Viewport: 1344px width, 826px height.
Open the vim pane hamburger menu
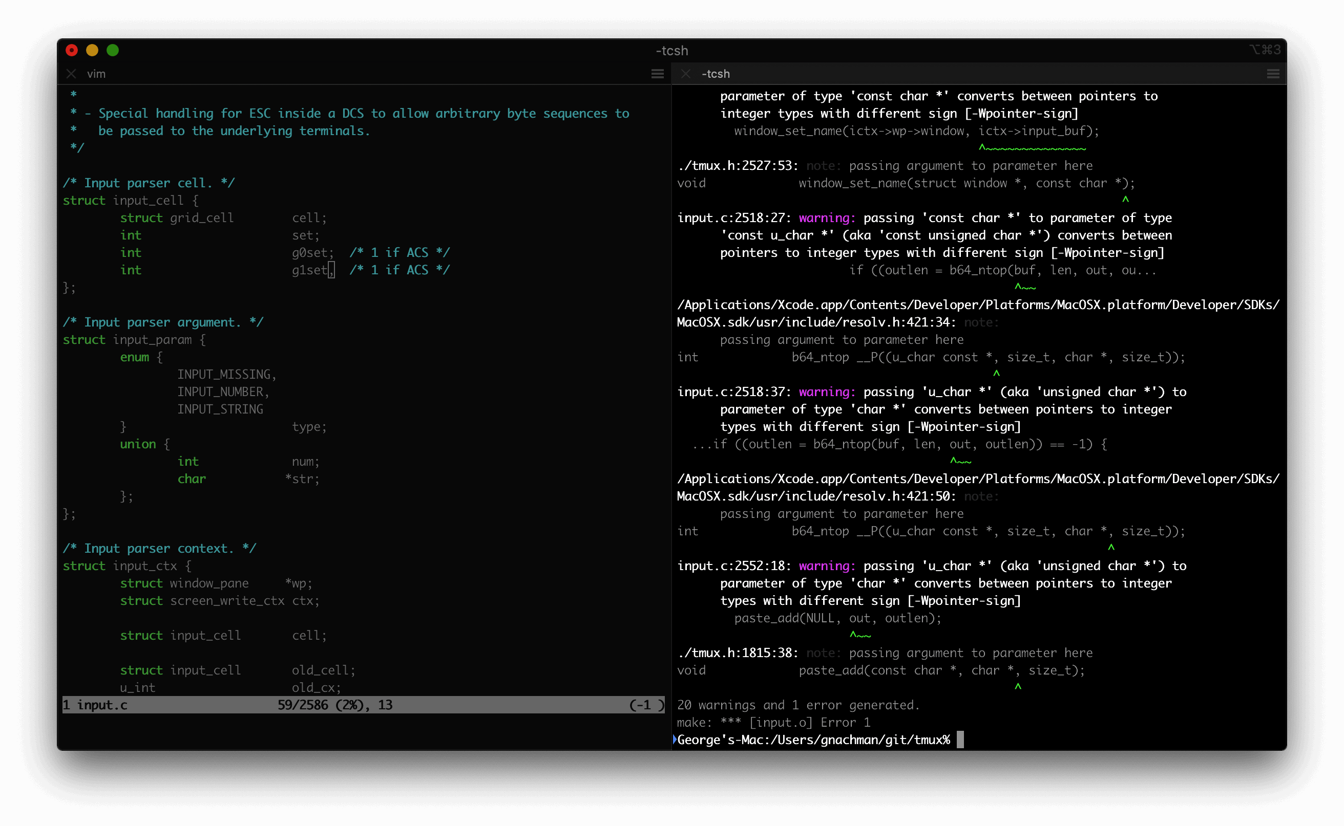point(657,74)
